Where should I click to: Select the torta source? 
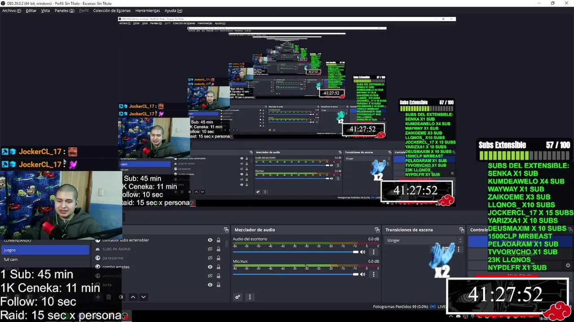tap(107, 285)
